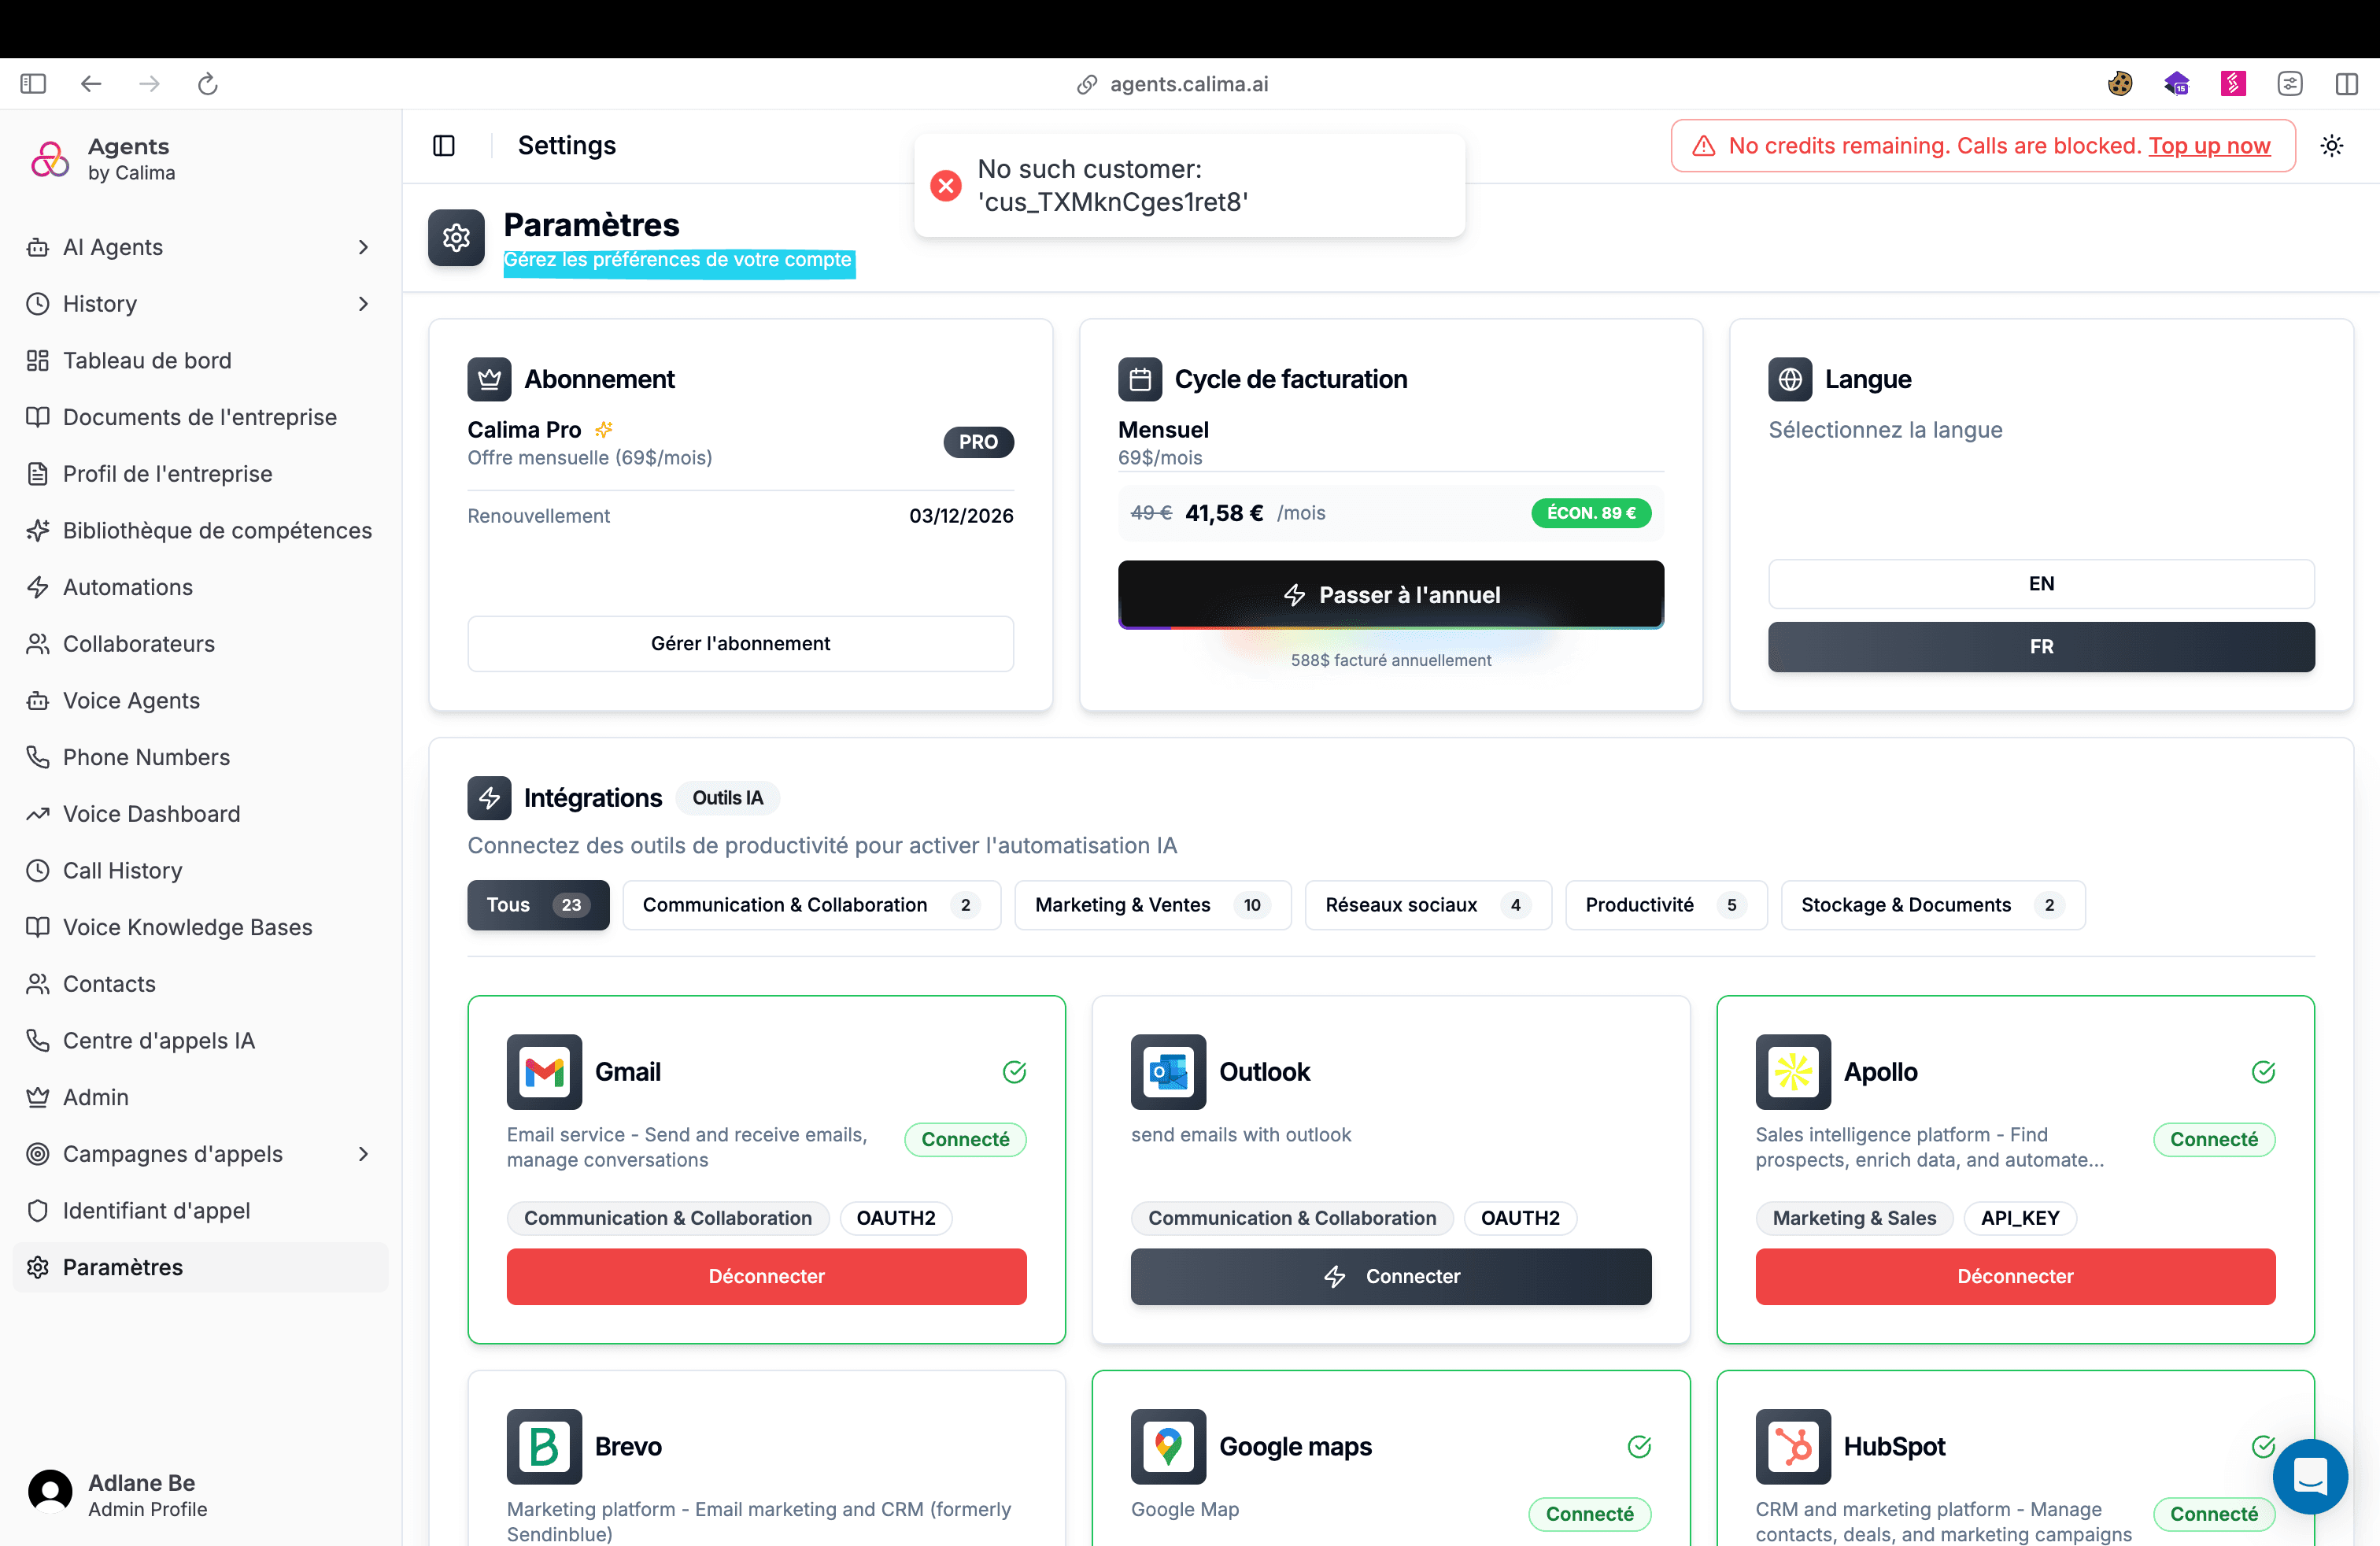This screenshot has width=2380, height=1546.
Task: Click the Gmail logo icon
Action: pos(544,1072)
